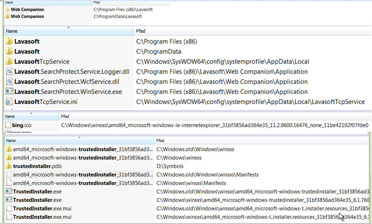The image size is (372, 224).
Task: Click the Lavasoft.SearchProtect.Service.Logger.dll file icon
Action: [9, 72]
